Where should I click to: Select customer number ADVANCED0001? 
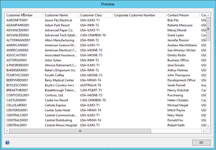coord(18,30)
